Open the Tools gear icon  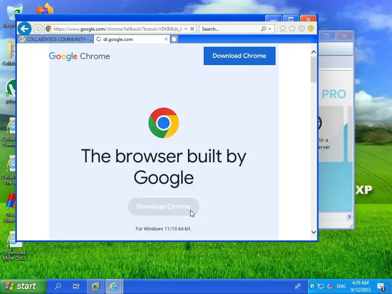[x=302, y=28]
